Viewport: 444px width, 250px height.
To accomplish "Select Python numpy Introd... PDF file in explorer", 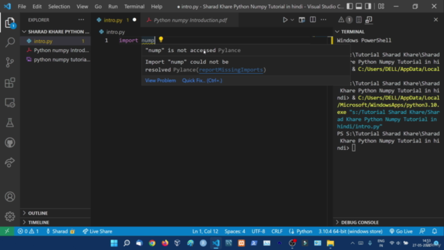I will pos(55,51).
